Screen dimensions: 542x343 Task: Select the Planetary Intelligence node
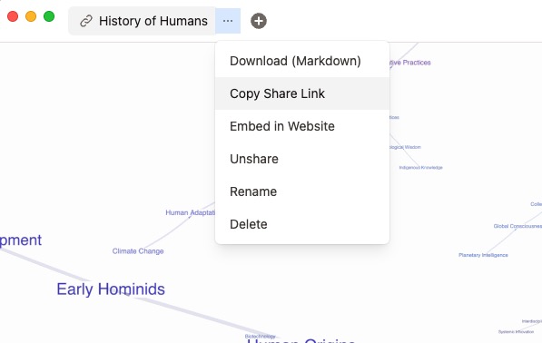coord(483,255)
